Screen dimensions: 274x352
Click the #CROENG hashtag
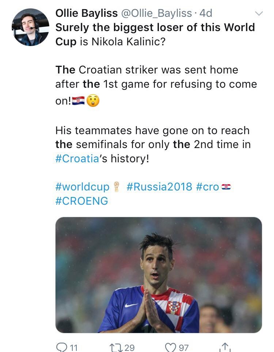[81, 201]
